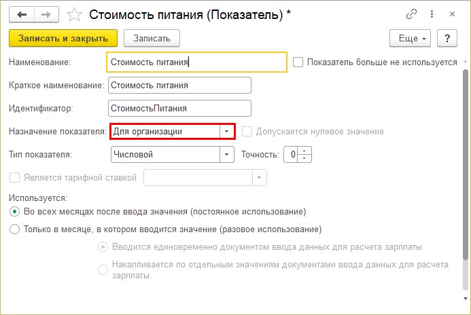The width and height of the screenshot is (471, 315).
Task: Click the back arrow navigation button
Action: coord(22,14)
